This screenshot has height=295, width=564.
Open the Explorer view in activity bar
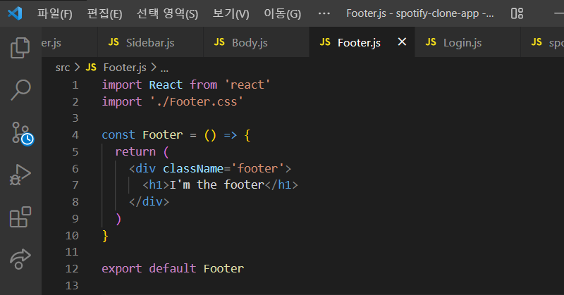coord(20,47)
